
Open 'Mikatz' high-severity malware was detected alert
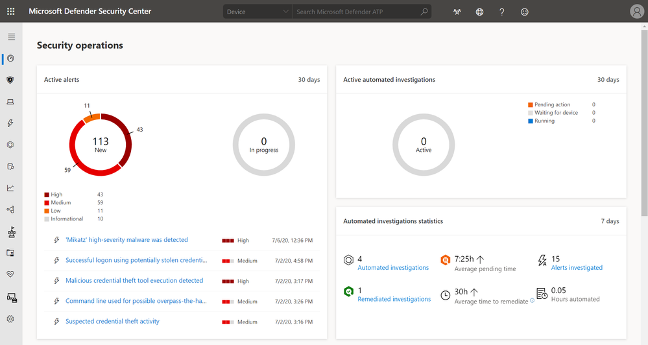[x=126, y=240]
